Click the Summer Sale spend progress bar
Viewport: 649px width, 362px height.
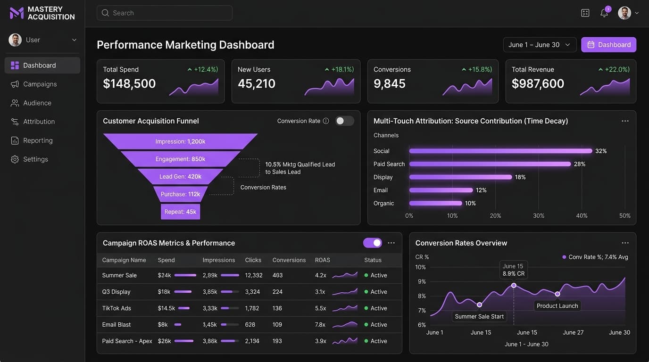point(185,275)
